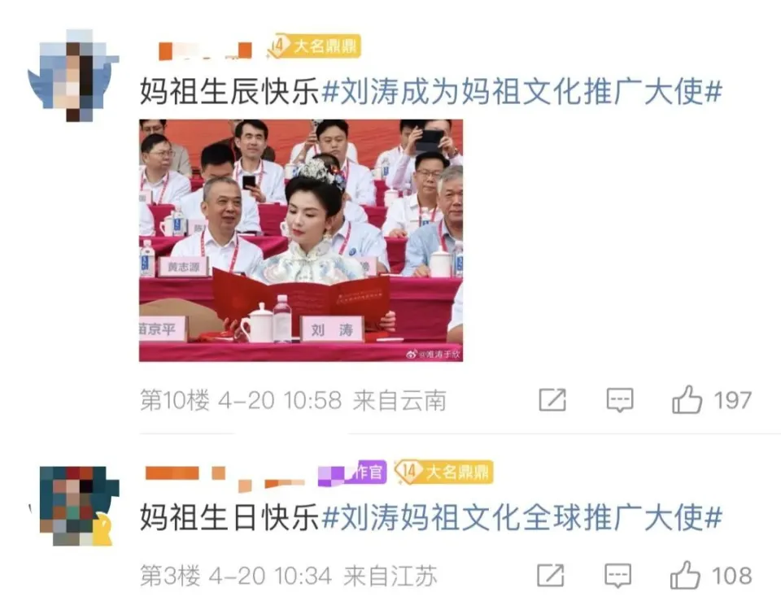Select the 妈祖生辰快乐 comment text
Screen dimensions: 781x601
point(229,92)
